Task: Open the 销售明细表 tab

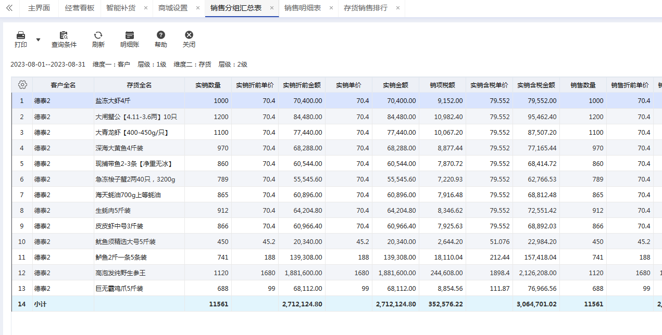Action: [x=303, y=8]
